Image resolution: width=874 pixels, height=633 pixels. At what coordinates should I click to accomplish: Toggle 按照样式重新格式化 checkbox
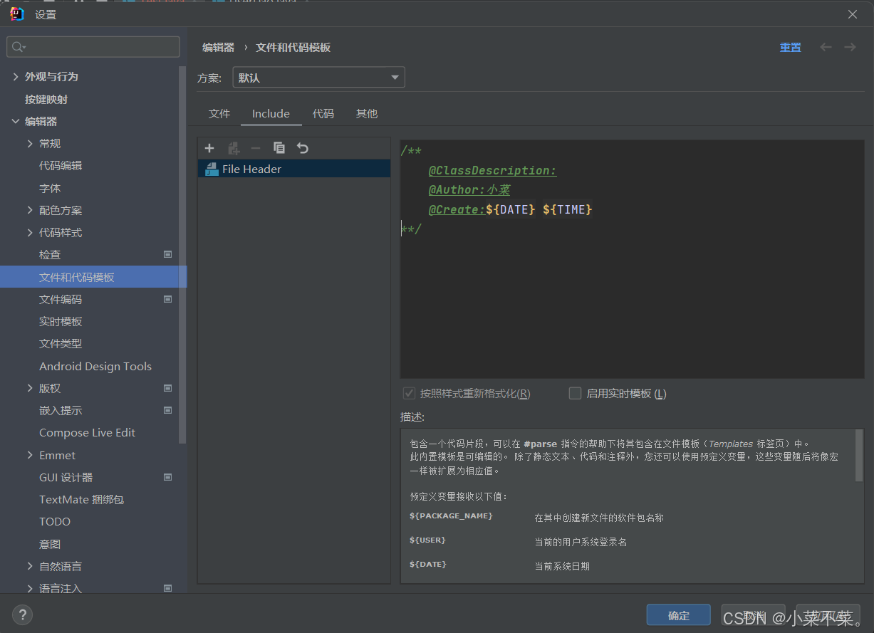click(x=409, y=393)
